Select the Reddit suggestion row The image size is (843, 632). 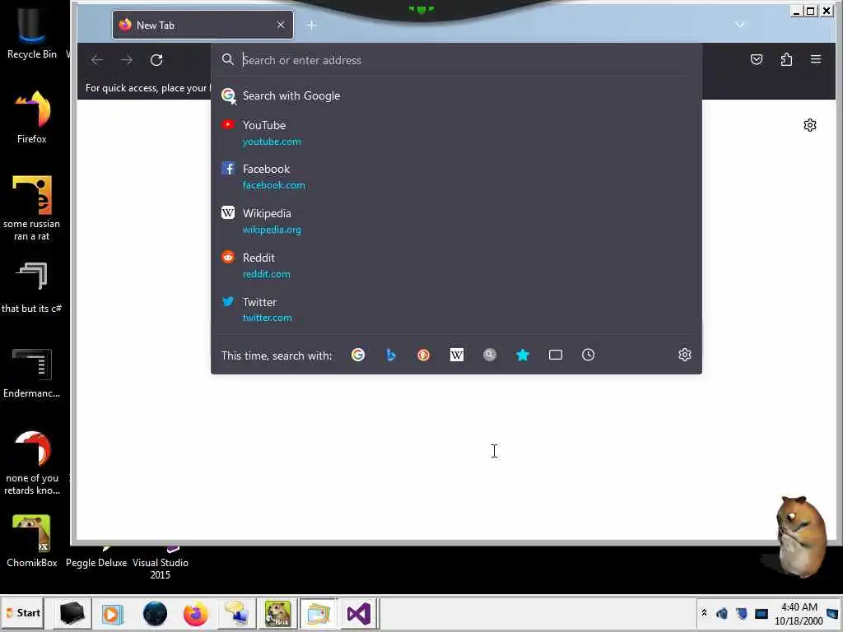click(x=456, y=266)
